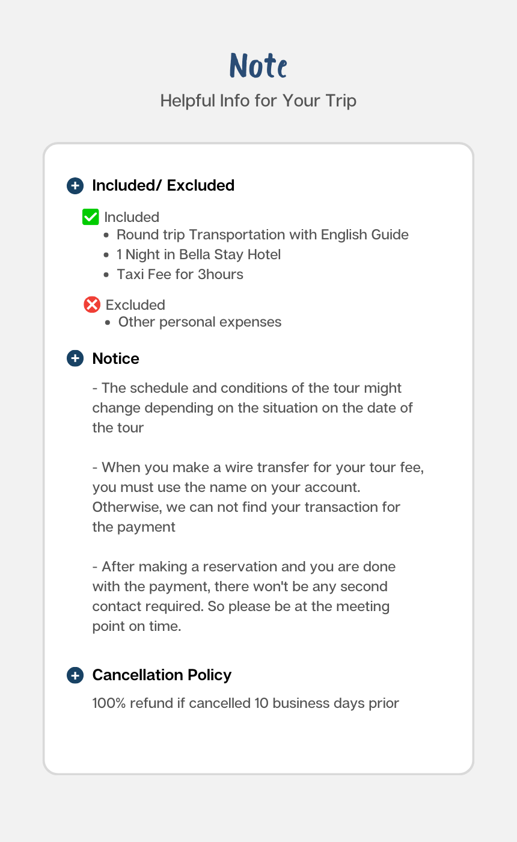
Task: Click the meeting point reservation notice paragraph
Action: [x=243, y=596]
